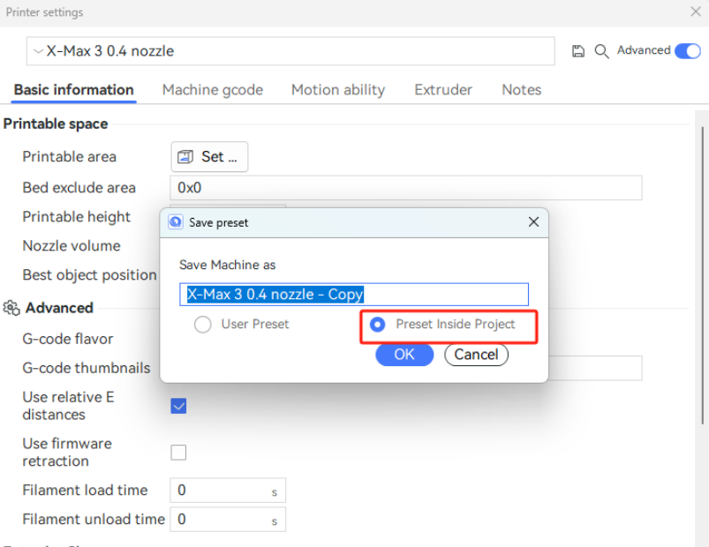Switch to the Machine gcode tab
Screen dimensions: 709x547
pyautogui.click(x=212, y=90)
